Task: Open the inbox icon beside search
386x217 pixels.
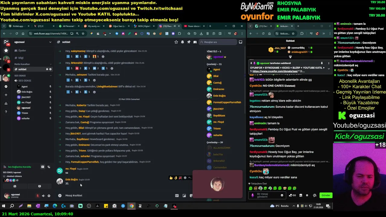Action: [x=240, y=42]
